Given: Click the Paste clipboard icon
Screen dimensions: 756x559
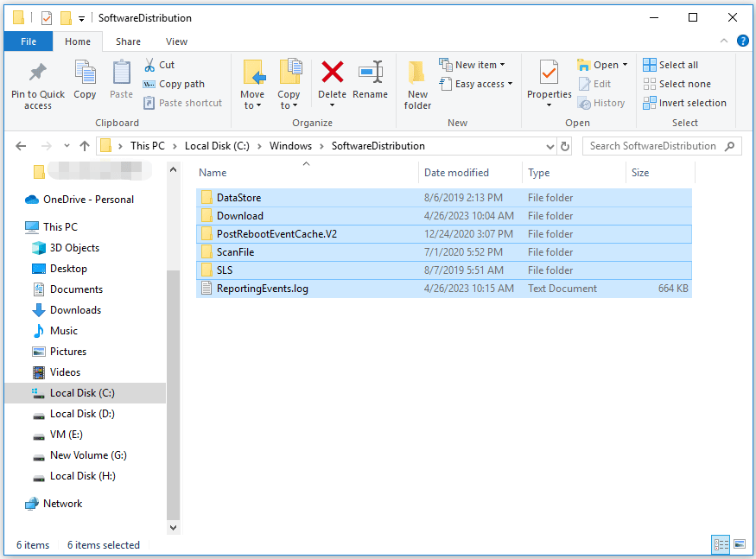Looking at the screenshot, I should pos(121,73).
